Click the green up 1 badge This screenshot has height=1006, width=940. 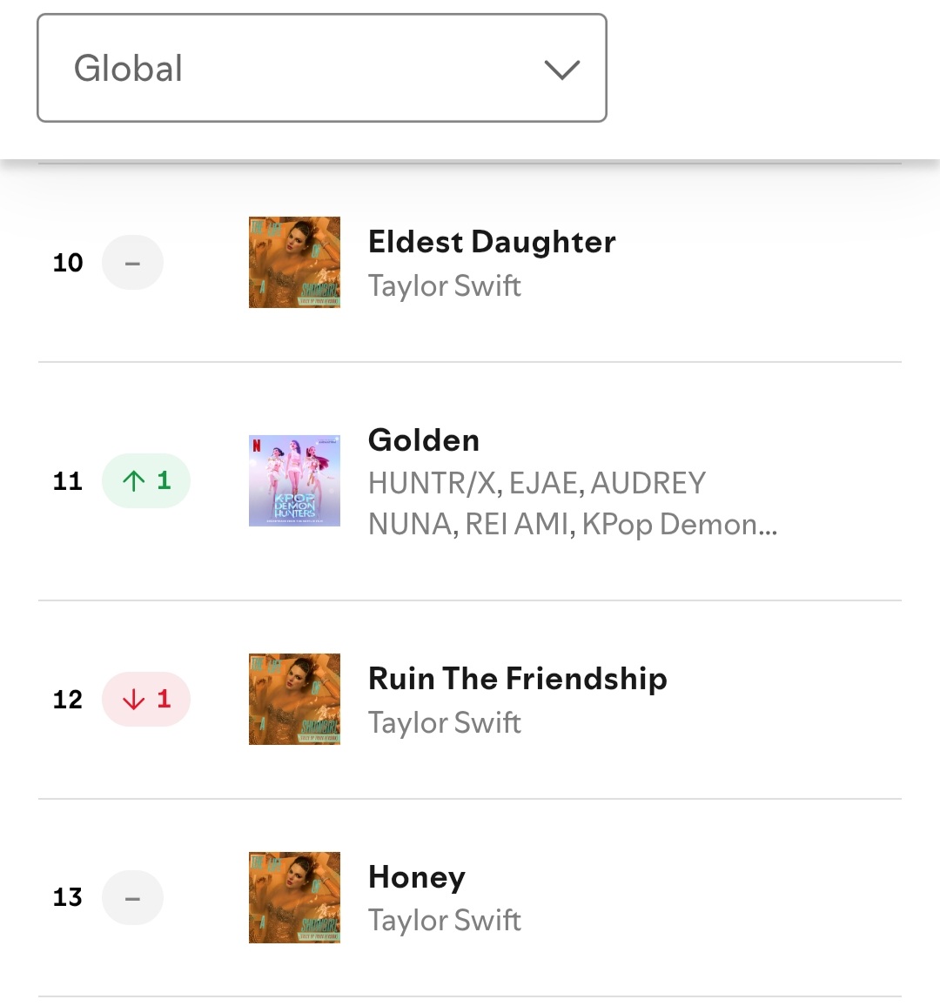click(146, 480)
